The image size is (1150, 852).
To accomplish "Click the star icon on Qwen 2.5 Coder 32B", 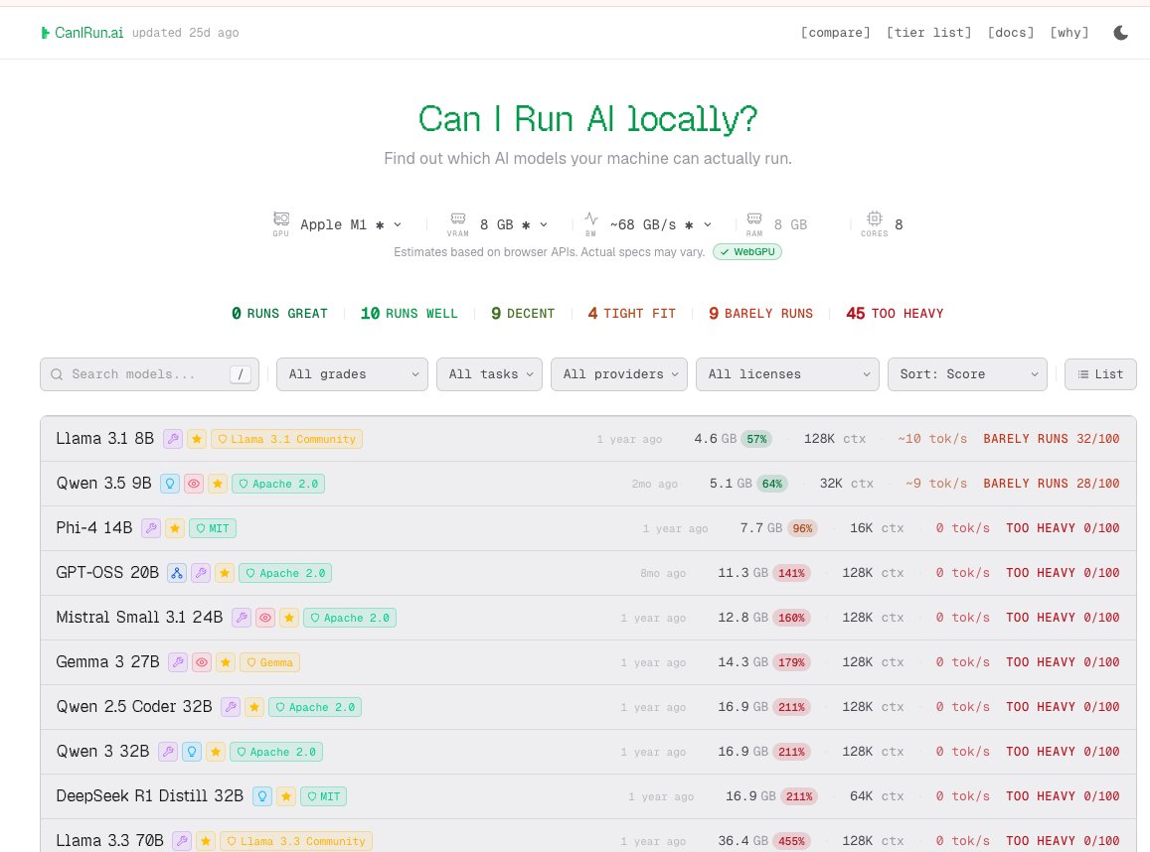I will [x=254, y=707].
